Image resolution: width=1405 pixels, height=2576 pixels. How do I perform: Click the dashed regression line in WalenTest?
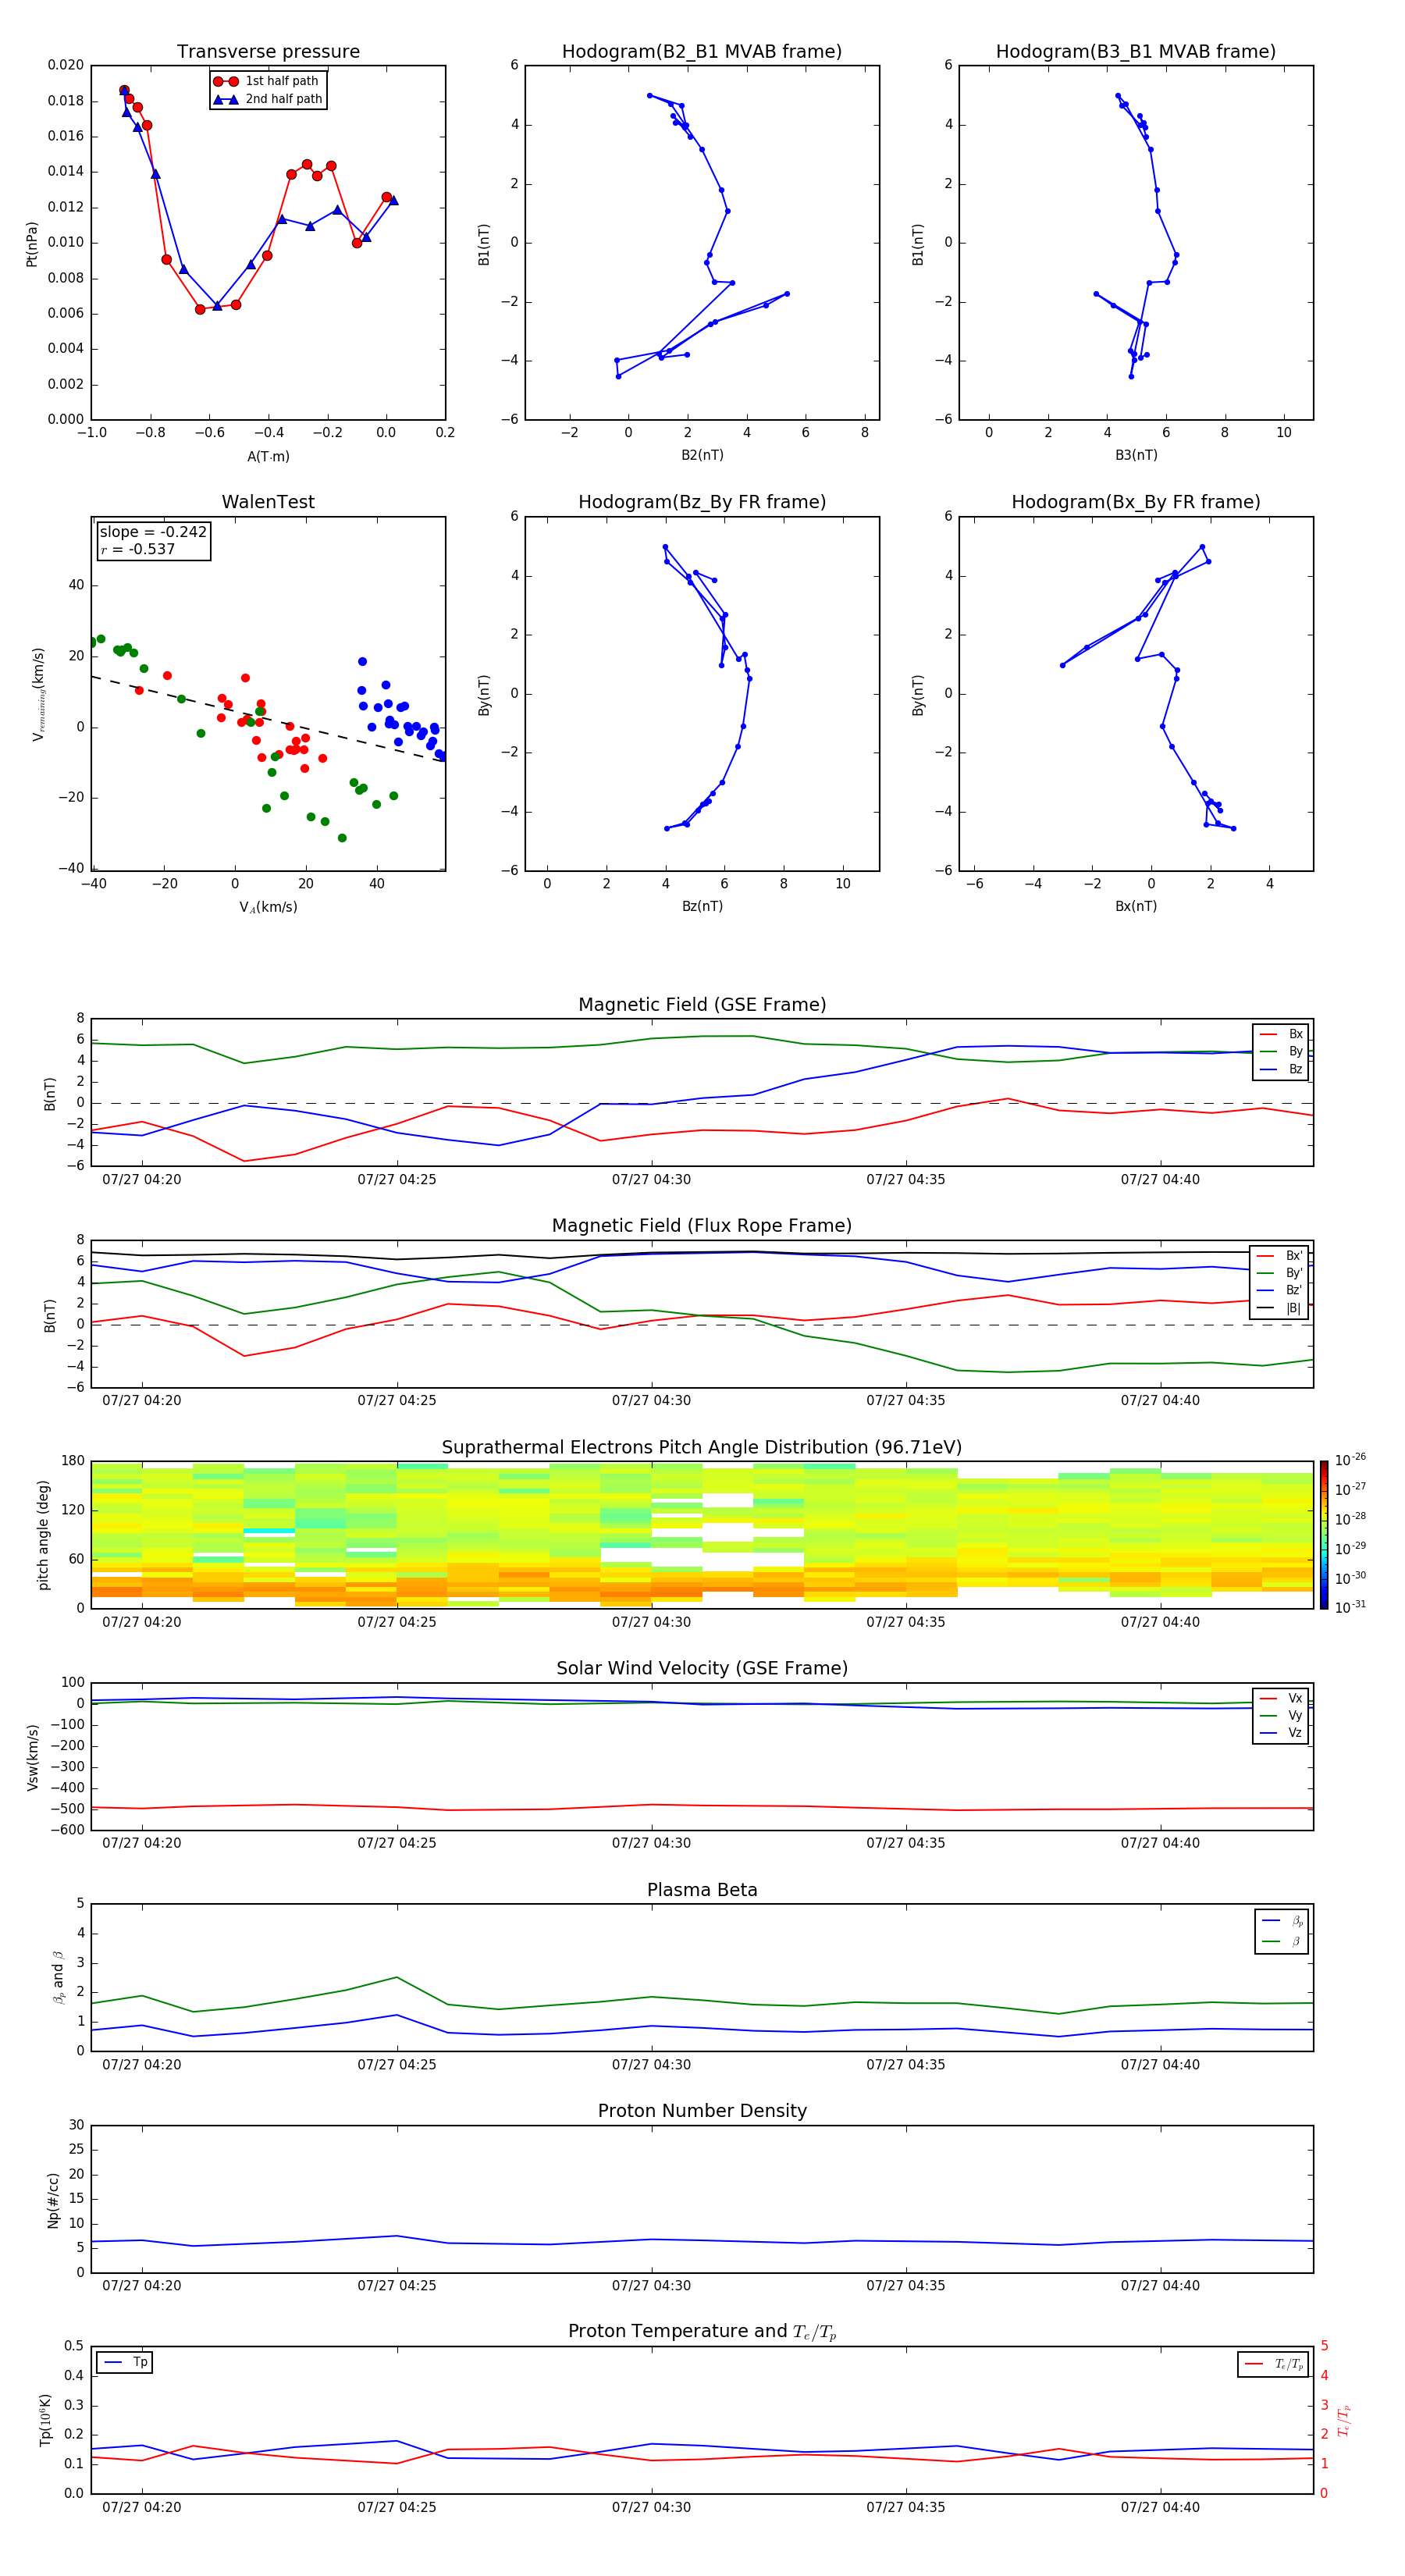coord(268,719)
